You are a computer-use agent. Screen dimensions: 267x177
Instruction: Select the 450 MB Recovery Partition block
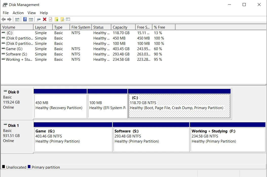pyautogui.click(x=60, y=104)
